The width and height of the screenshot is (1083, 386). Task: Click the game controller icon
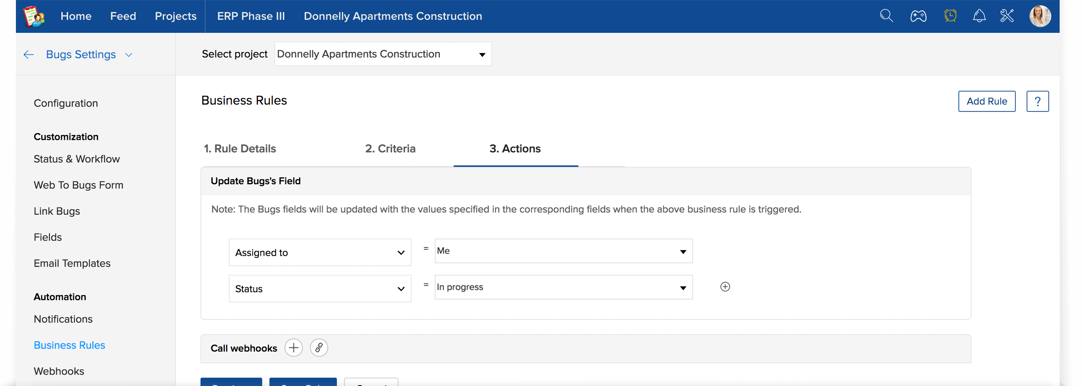918,16
